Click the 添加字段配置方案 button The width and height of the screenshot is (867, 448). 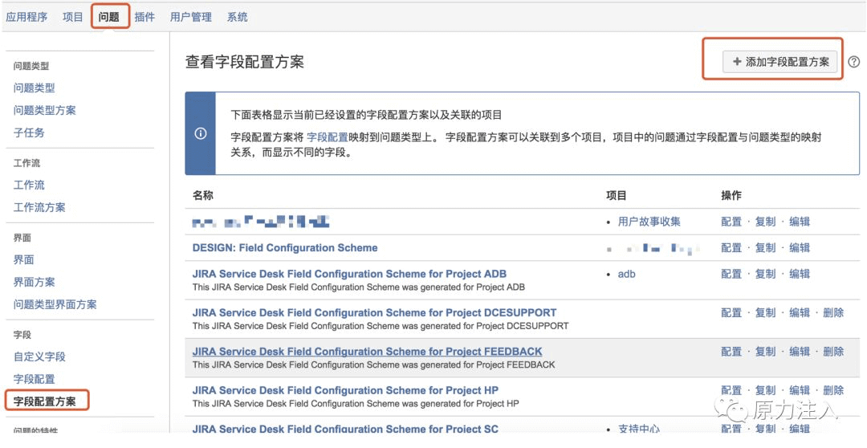pyautogui.click(x=780, y=62)
